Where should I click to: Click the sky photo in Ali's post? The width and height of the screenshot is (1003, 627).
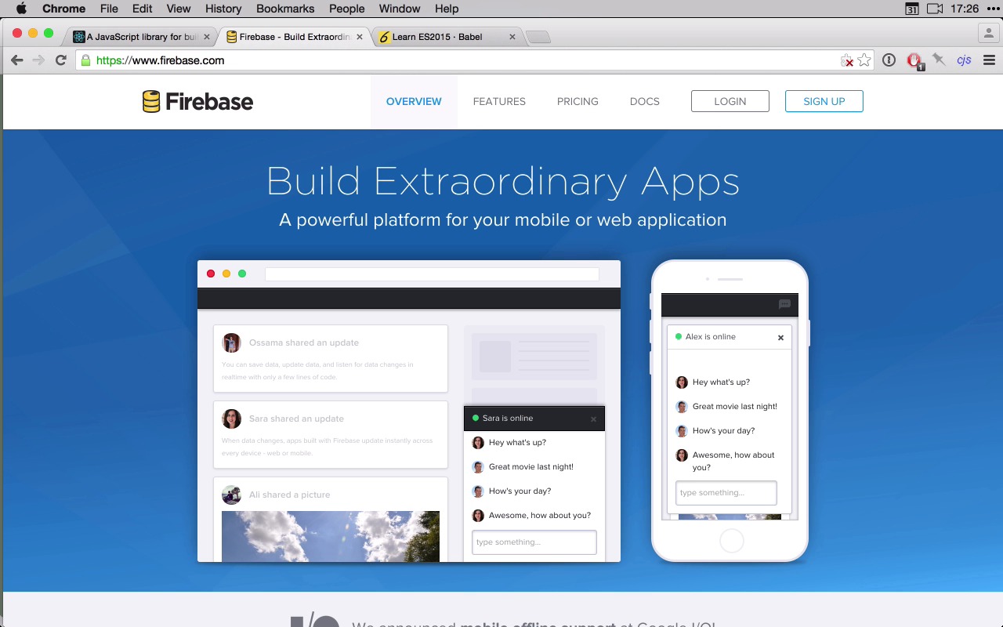coord(331,536)
